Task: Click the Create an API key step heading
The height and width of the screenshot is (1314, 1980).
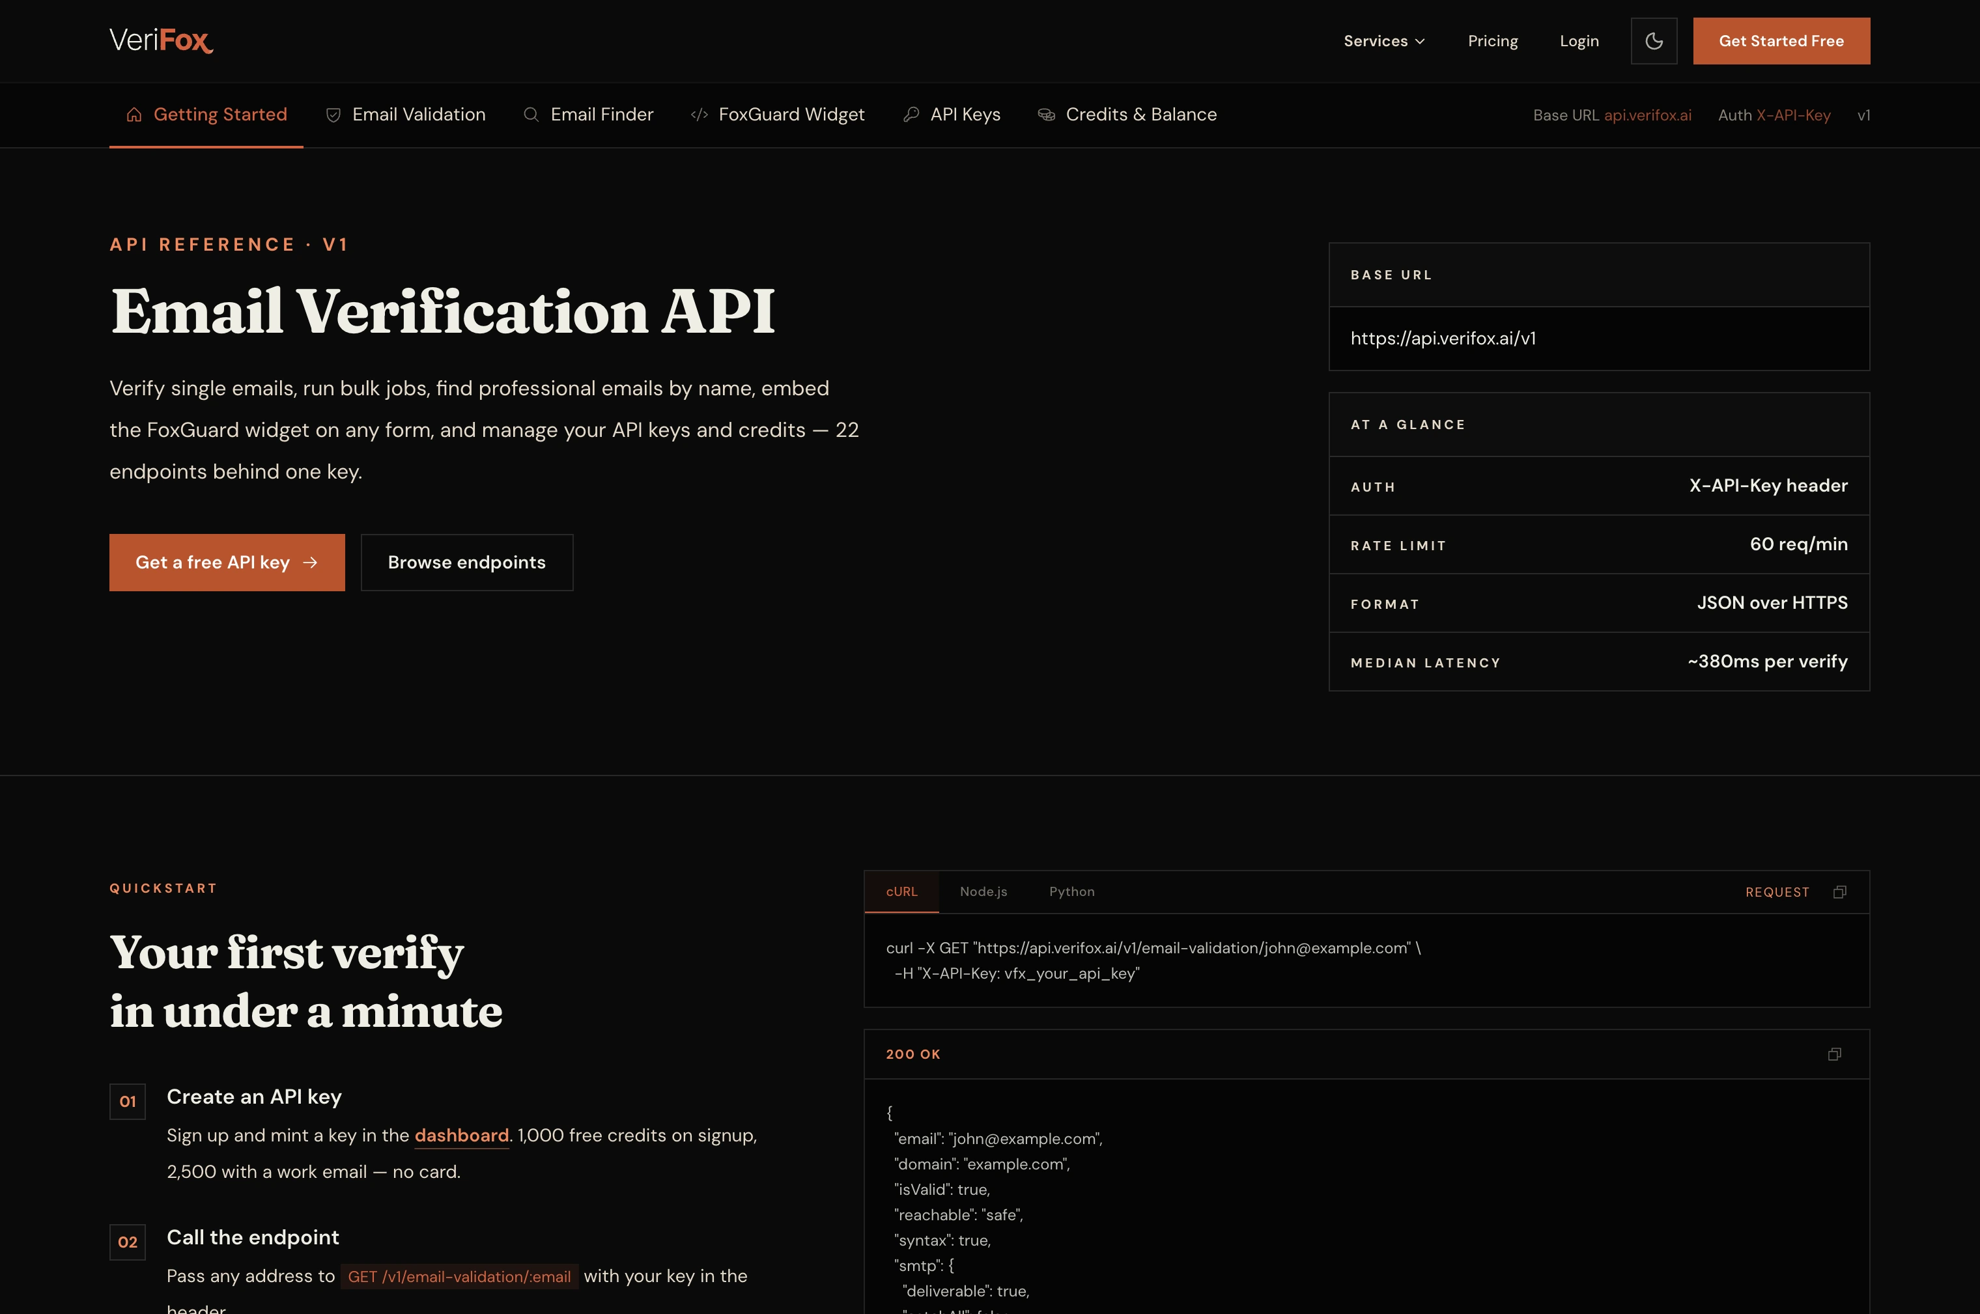Action: pyautogui.click(x=254, y=1097)
